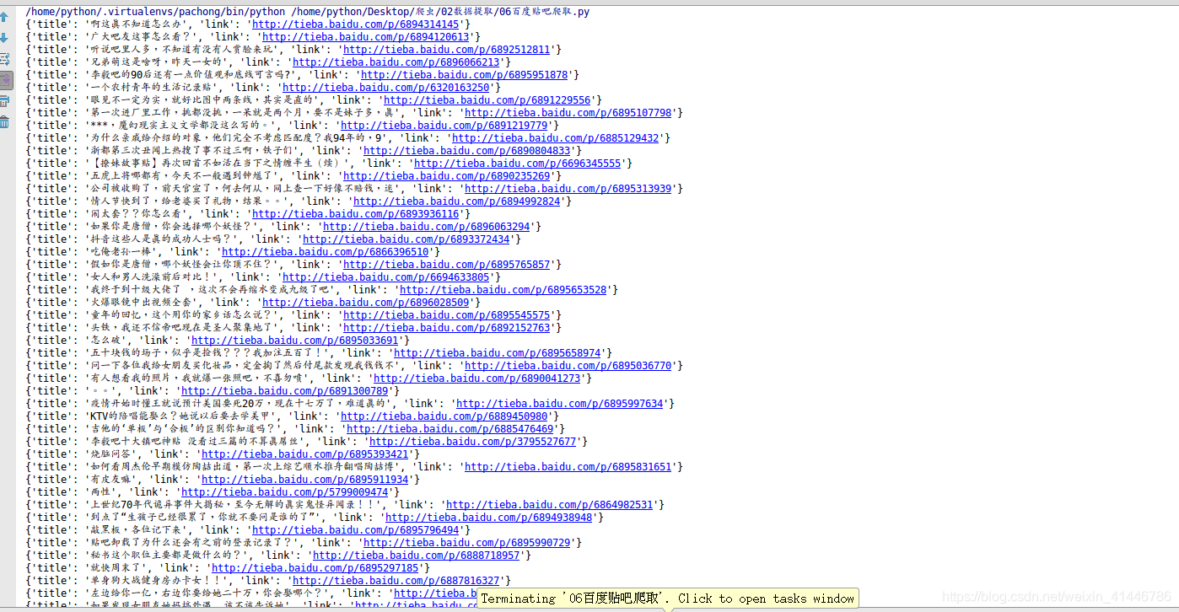The height and width of the screenshot is (612, 1179).
Task: Open the KTV row link 6889450980
Action: (444, 416)
